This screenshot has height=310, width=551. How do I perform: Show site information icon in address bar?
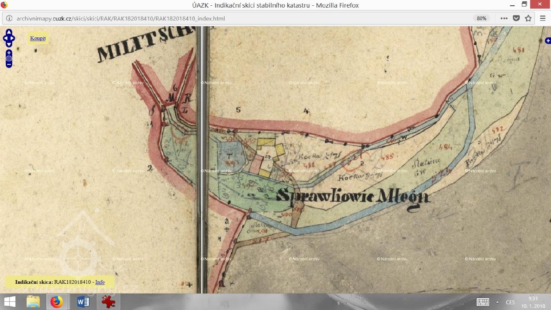click(9, 18)
